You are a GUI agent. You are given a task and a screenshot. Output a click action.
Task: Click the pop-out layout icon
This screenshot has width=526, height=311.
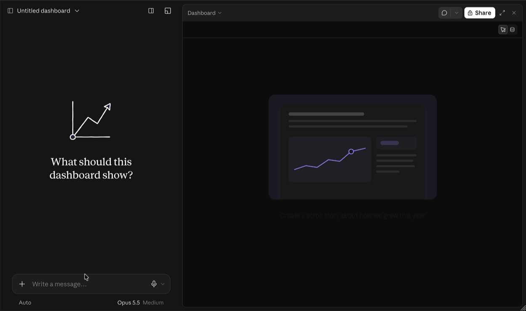click(168, 11)
